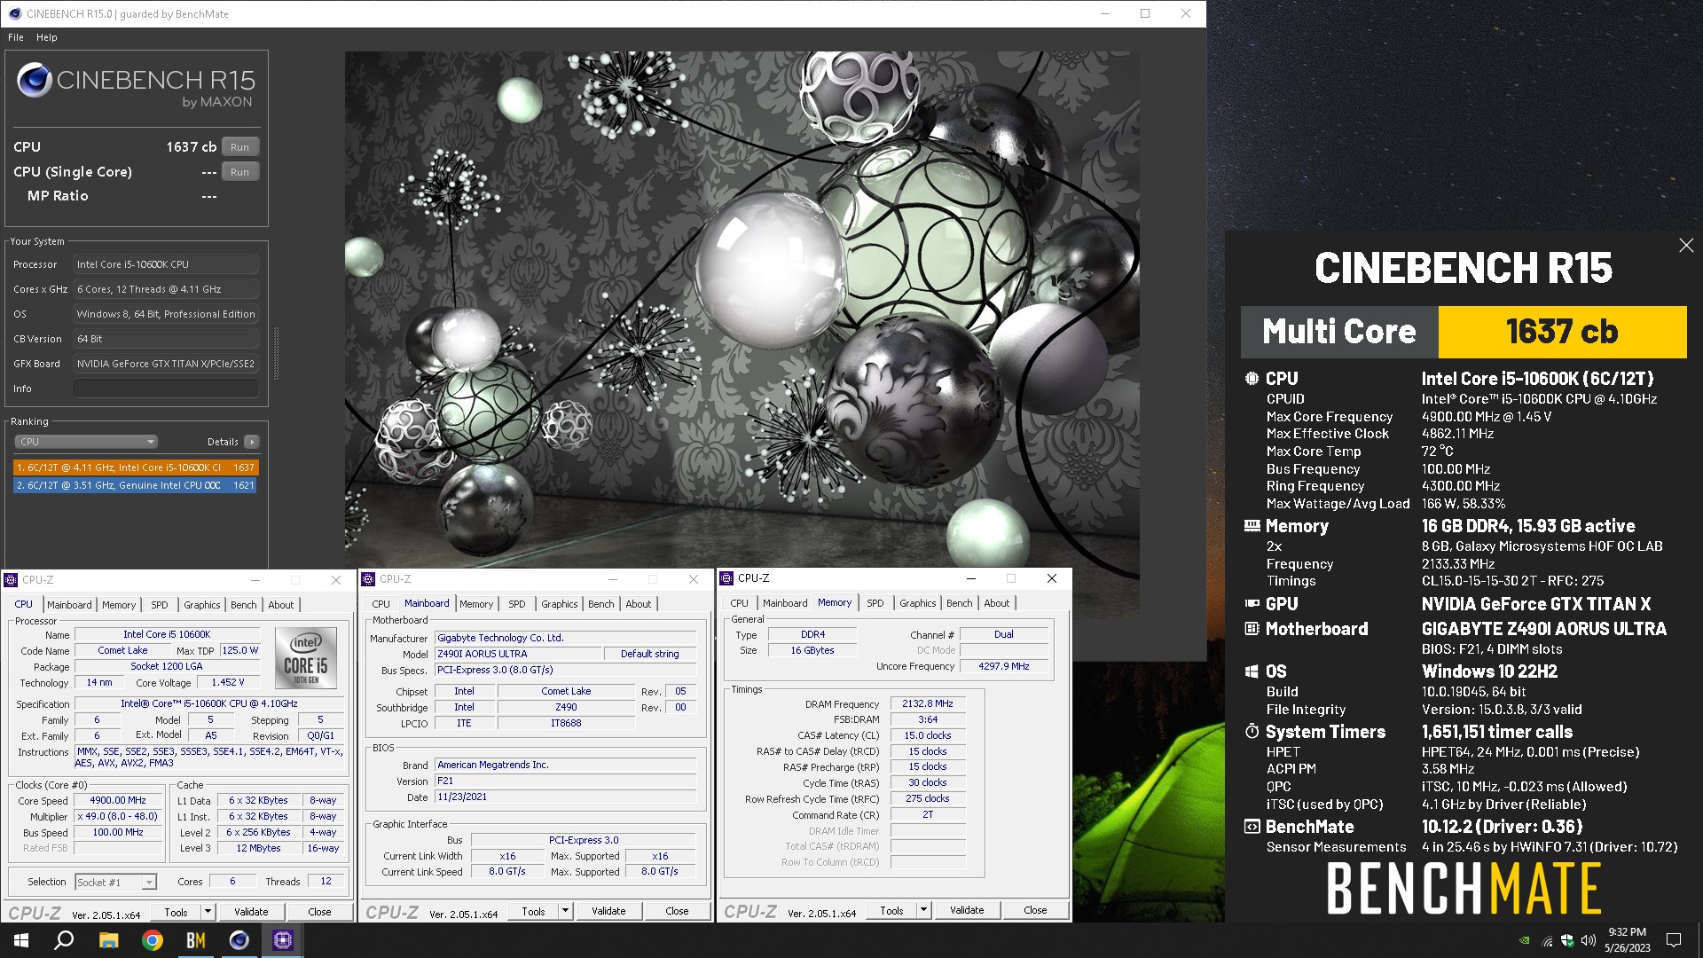Click the splitter grip beside Your System panel

coord(276,353)
